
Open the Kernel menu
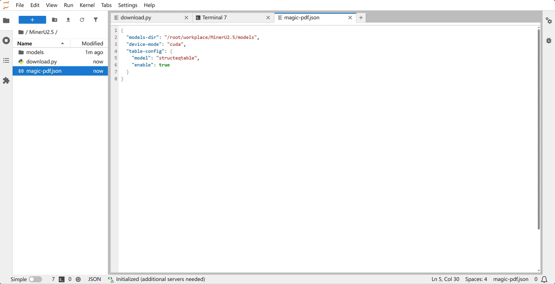click(x=87, y=5)
